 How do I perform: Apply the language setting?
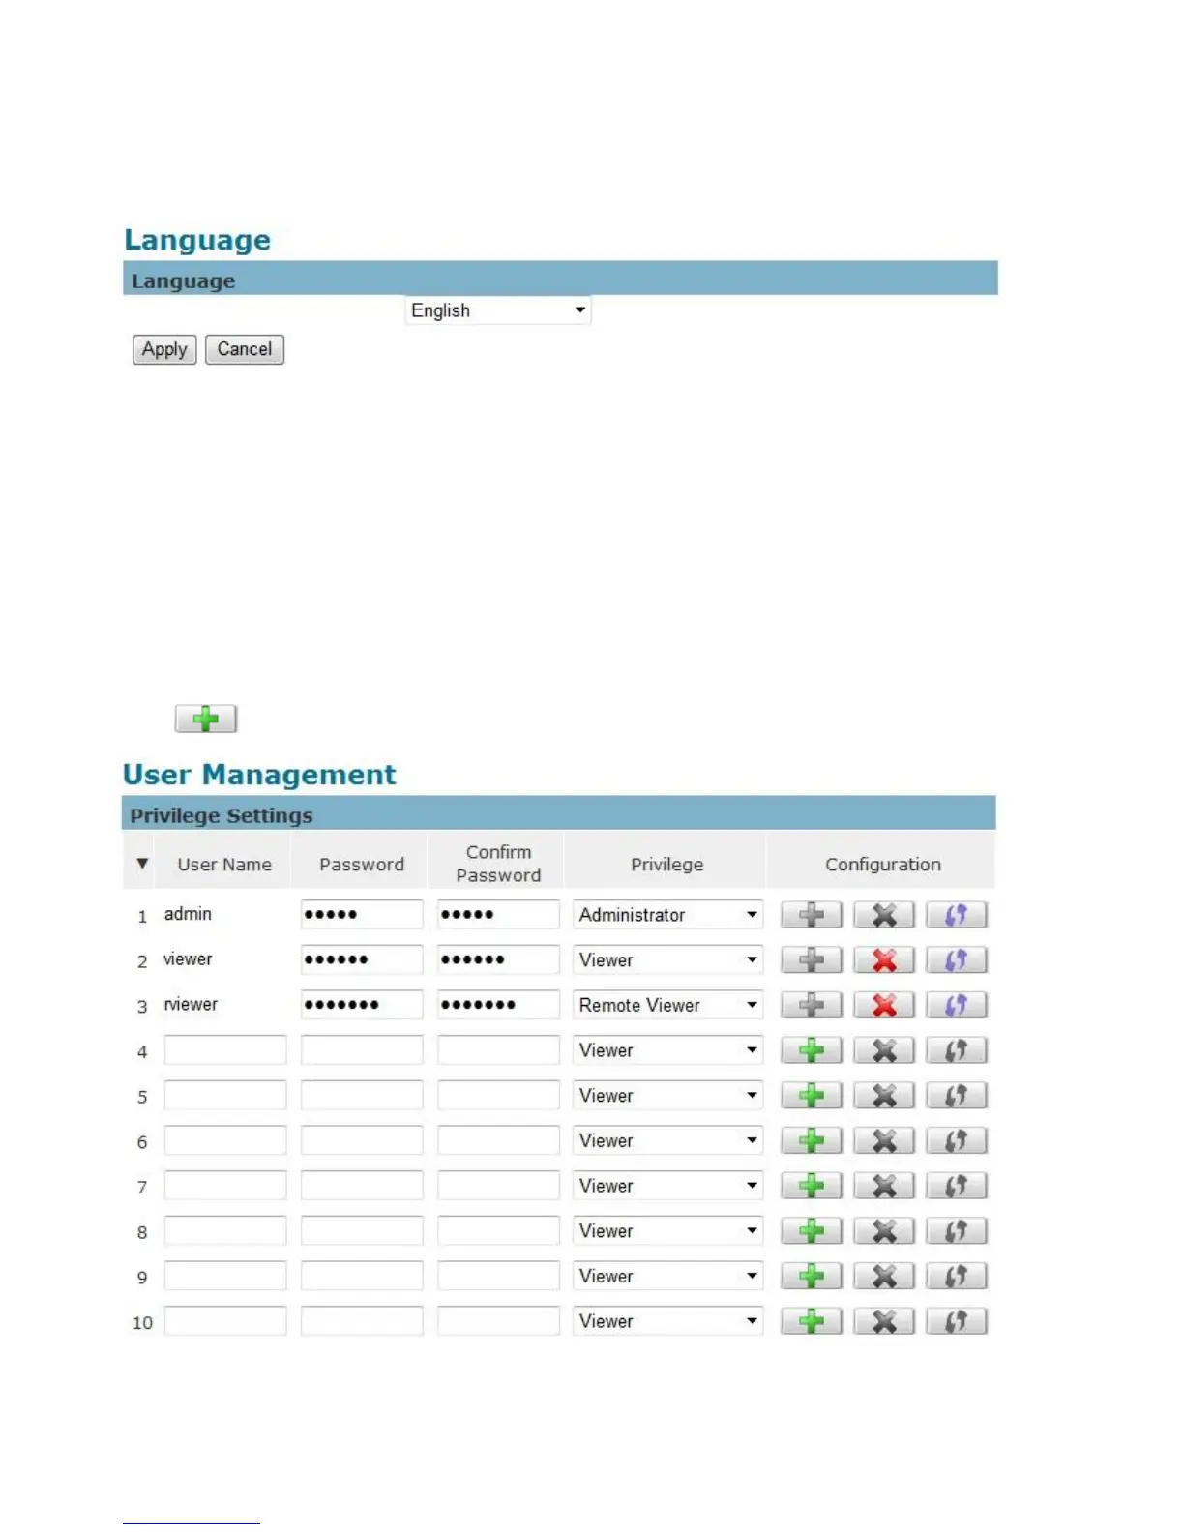[164, 349]
